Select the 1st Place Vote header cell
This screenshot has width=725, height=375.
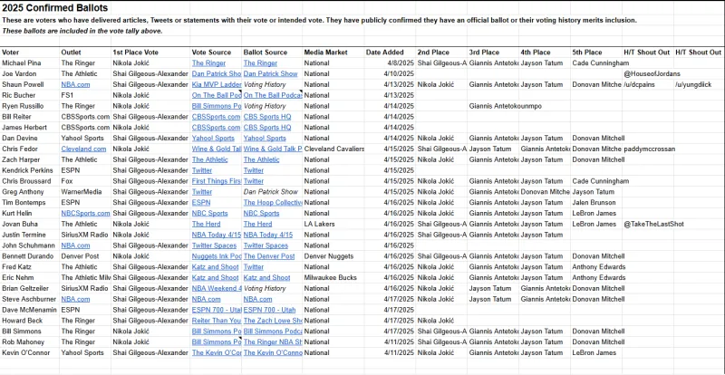point(150,53)
